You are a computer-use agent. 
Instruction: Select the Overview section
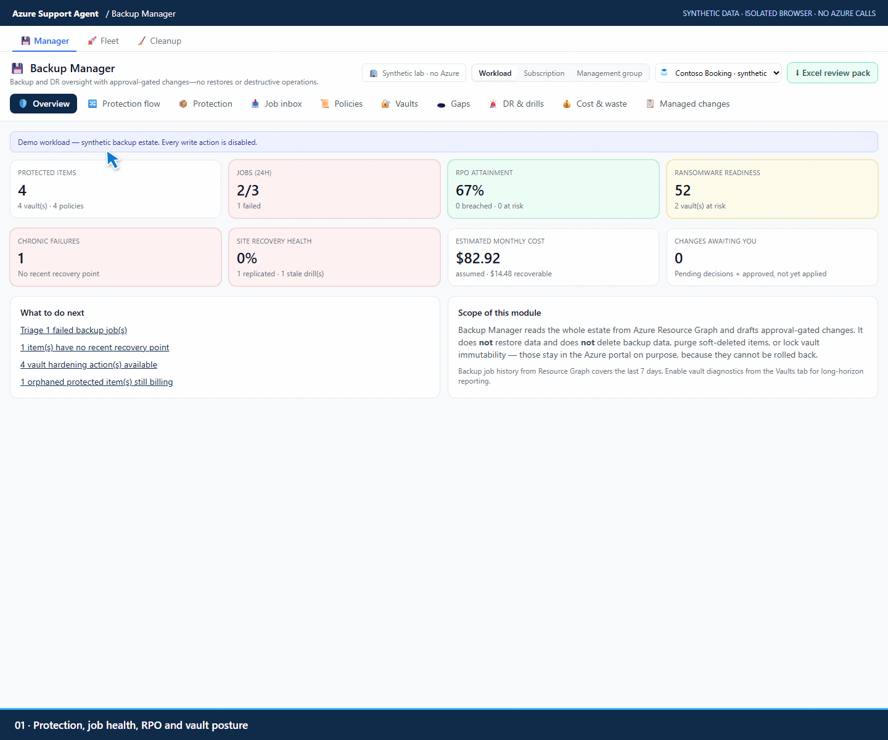pos(43,104)
